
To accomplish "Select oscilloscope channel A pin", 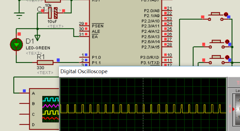I will [24, 93].
